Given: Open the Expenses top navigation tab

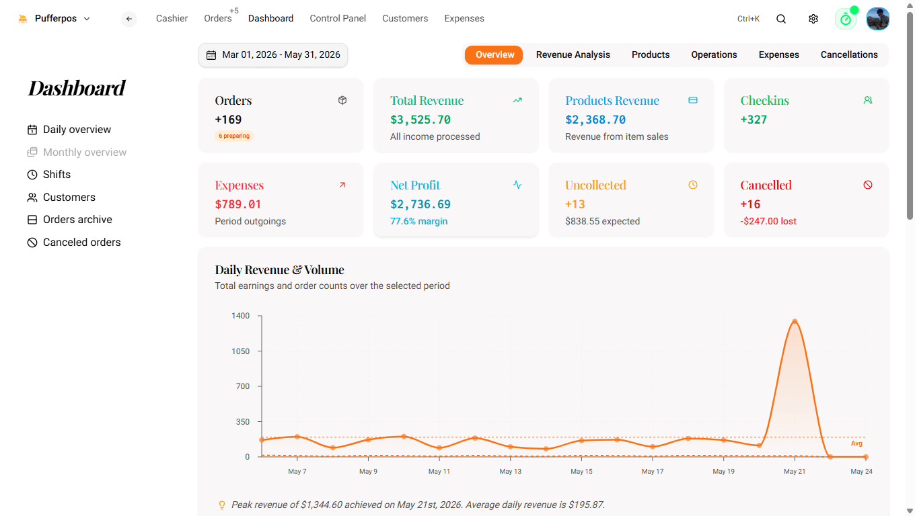Looking at the screenshot, I should (x=464, y=18).
